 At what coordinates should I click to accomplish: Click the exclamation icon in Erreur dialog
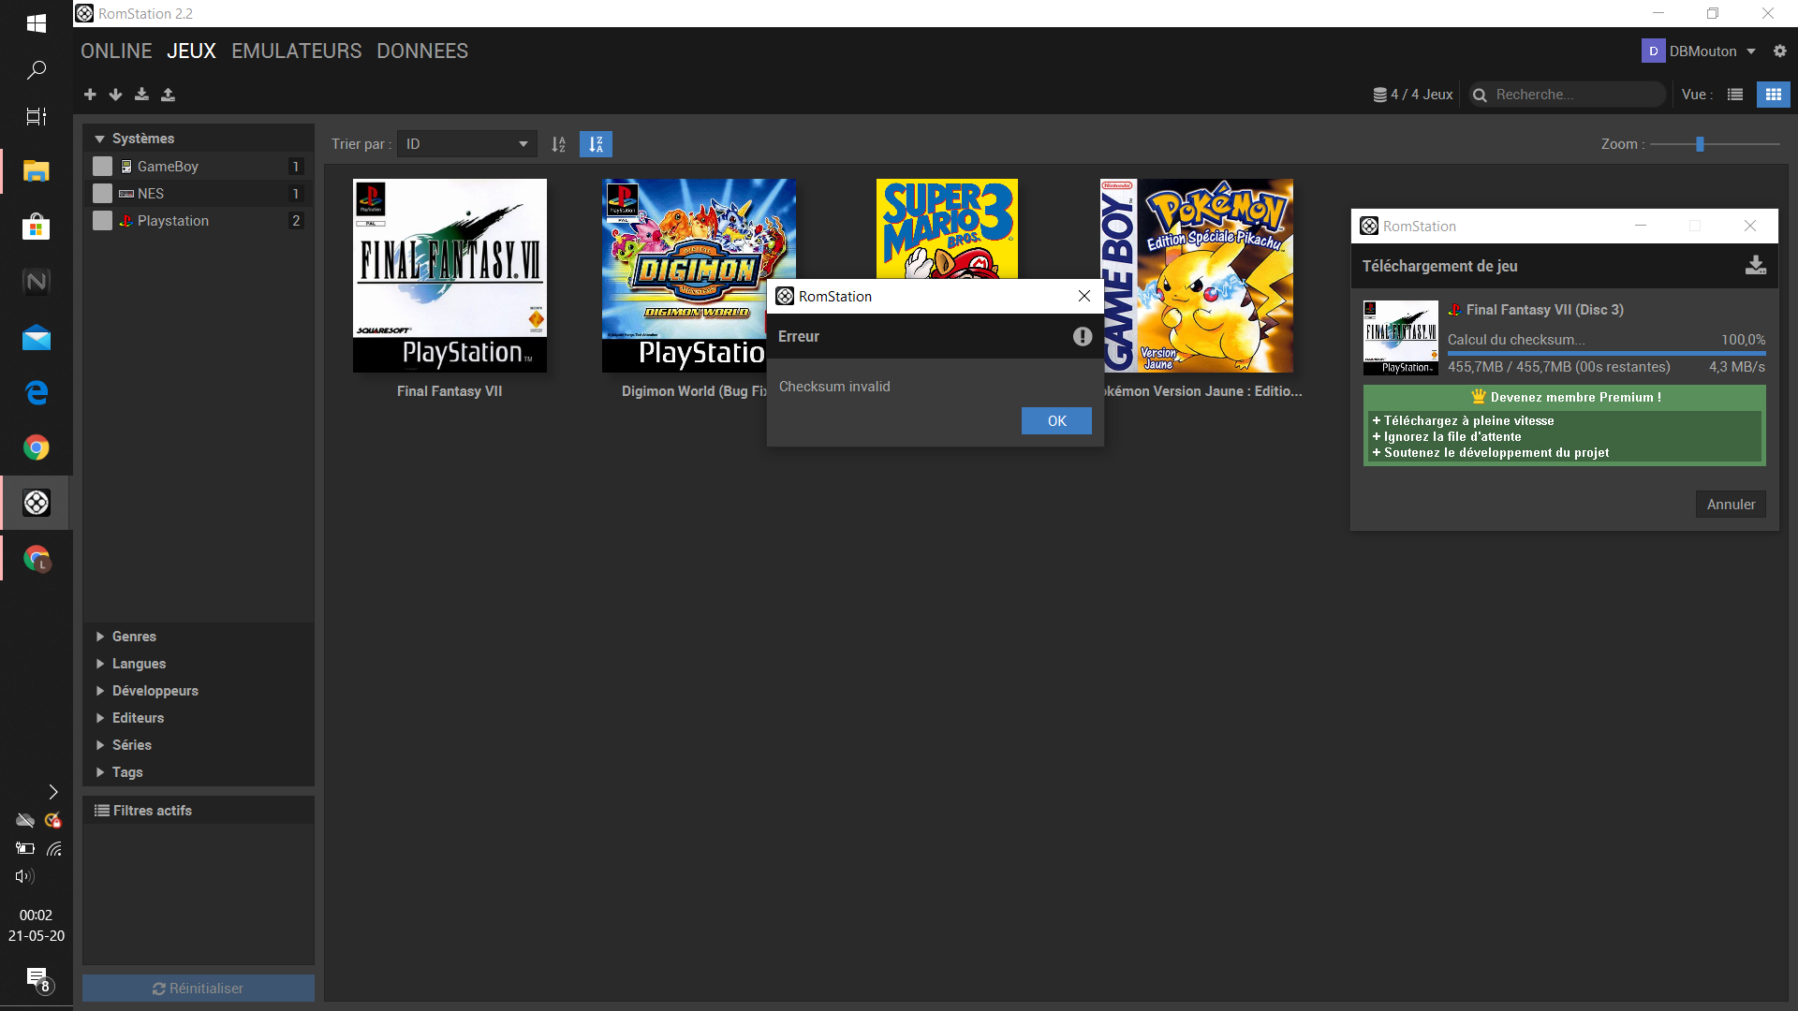(1083, 336)
